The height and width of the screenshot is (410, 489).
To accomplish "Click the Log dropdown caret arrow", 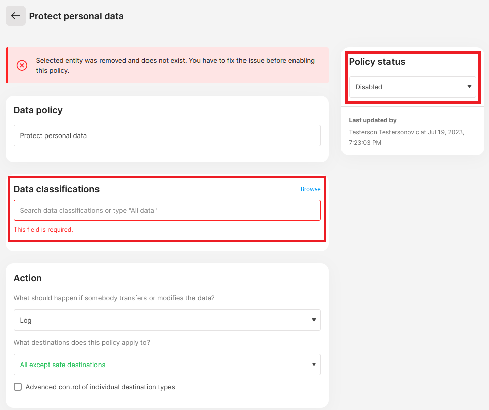I will click(314, 320).
